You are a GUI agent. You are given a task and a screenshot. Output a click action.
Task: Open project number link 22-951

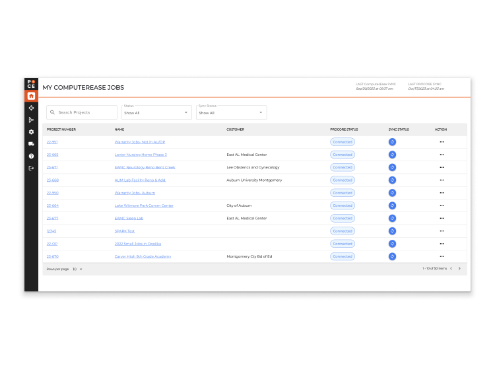(52, 142)
